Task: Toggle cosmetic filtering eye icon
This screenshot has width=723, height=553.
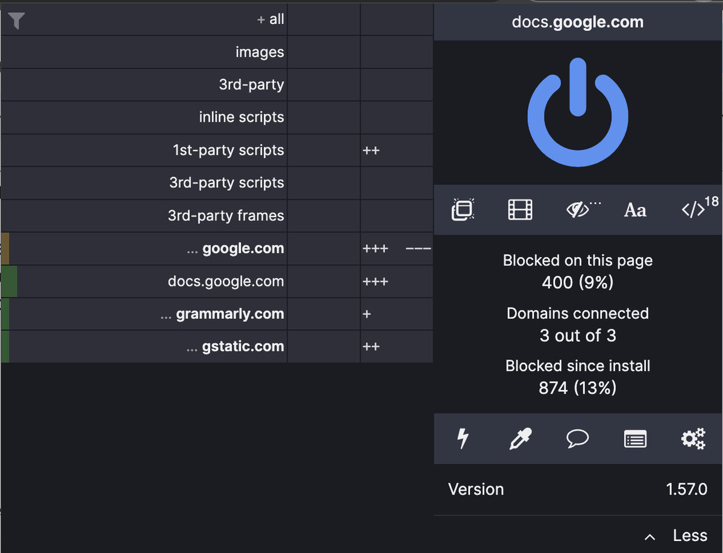Action: click(578, 209)
